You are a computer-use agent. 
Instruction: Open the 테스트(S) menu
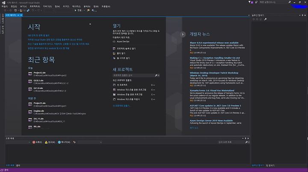click(76, 6)
